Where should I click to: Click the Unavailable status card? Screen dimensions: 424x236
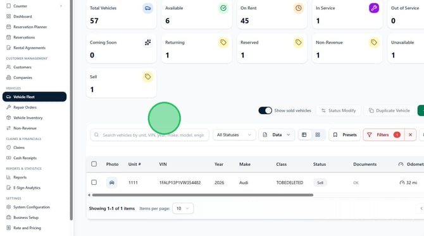pos(406,49)
